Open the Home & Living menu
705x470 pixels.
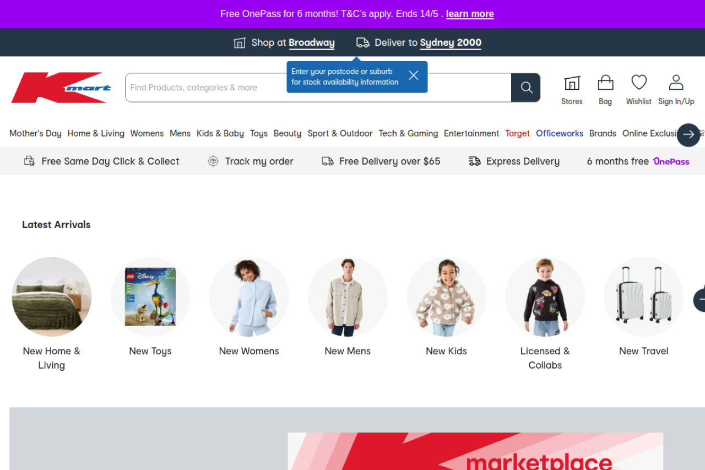point(96,133)
